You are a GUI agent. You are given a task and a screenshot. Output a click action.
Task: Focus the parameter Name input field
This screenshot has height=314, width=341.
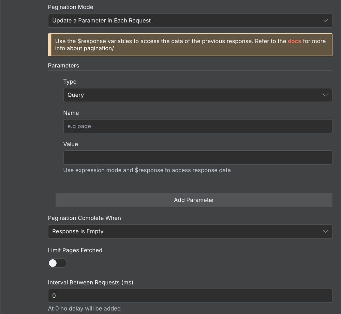pyautogui.click(x=198, y=126)
